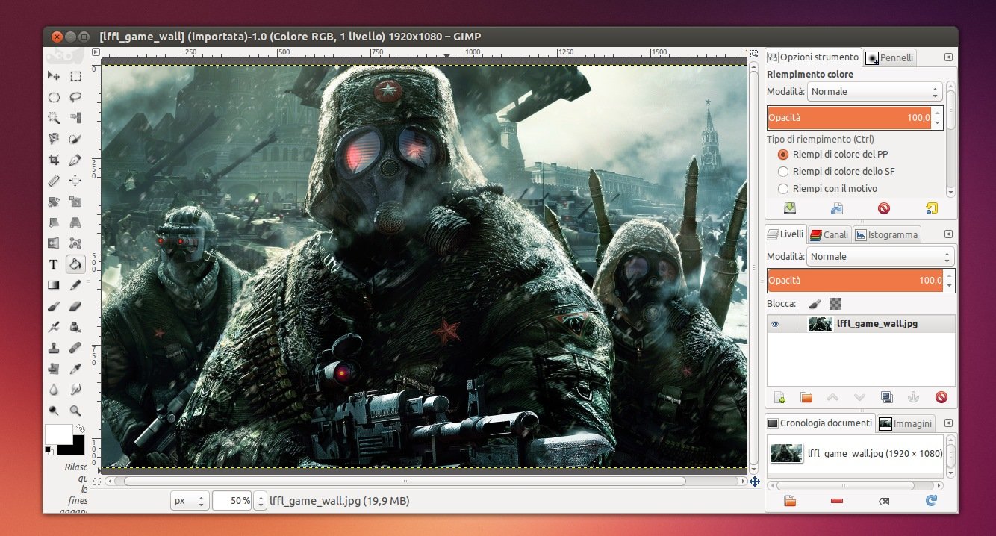Hide the lffl_game_wall.jpg layer with eye icon
996x536 pixels.
(x=775, y=324)
